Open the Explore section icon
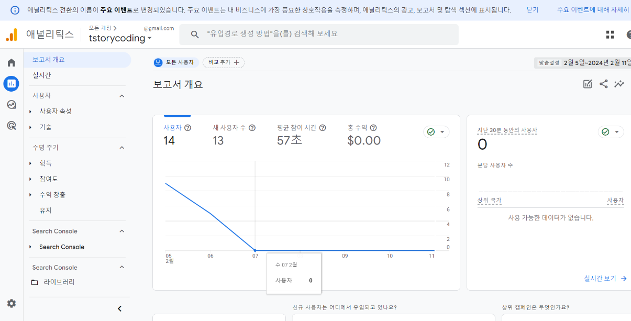This screenshot has height=321, width=631. pos(11,105)
